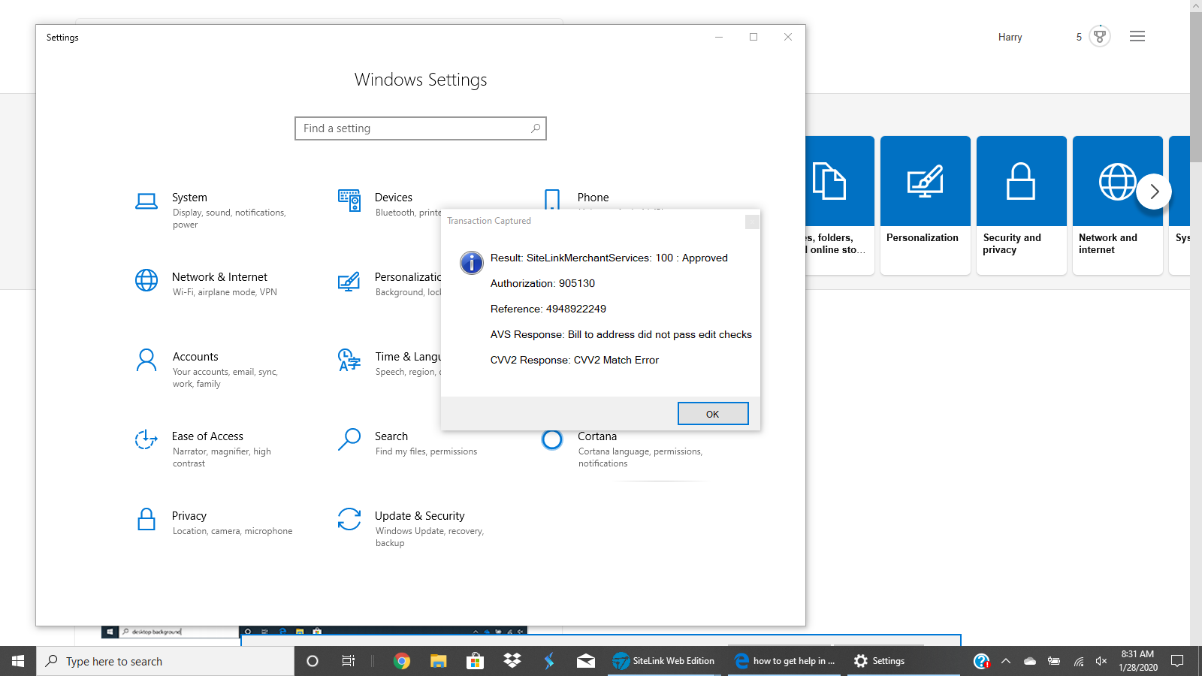Open the Network & Internet globe icon
1202x676 pixels.
pyautogui.click(x=146, y=280)
